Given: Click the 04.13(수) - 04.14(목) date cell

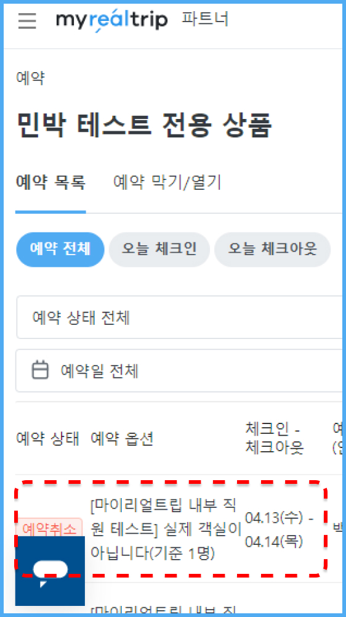Looking at the screenshot, I should click(279, 529).
